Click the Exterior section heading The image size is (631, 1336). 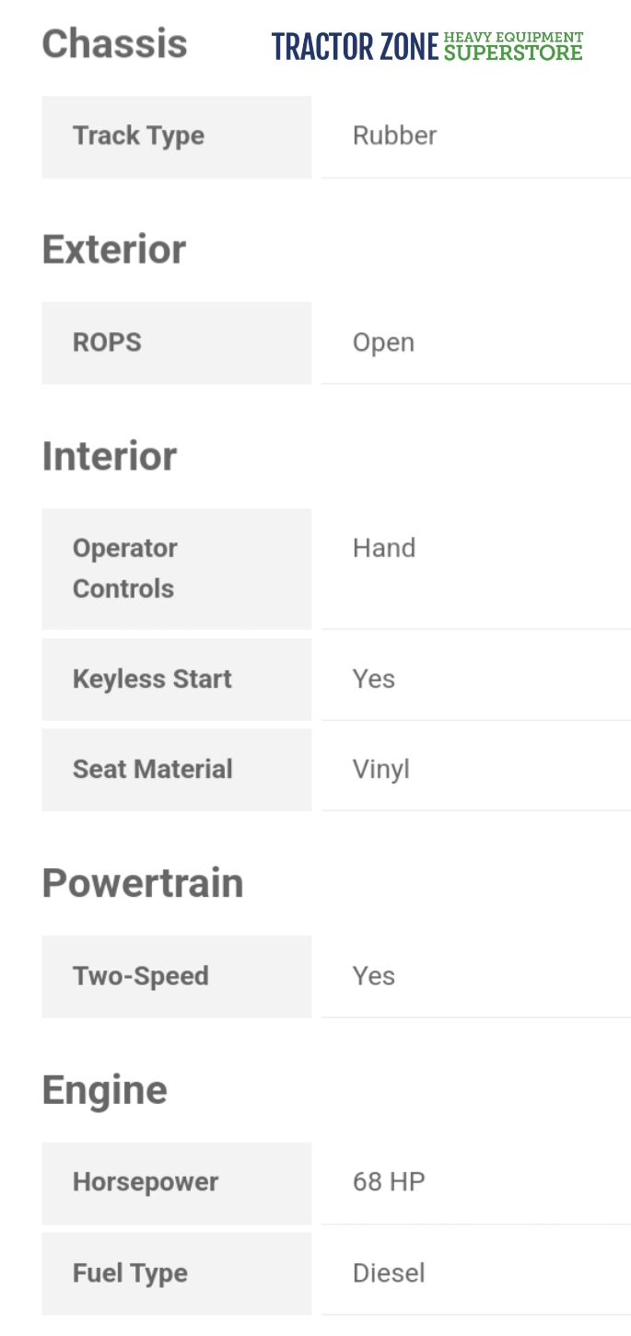coord(114,250)
